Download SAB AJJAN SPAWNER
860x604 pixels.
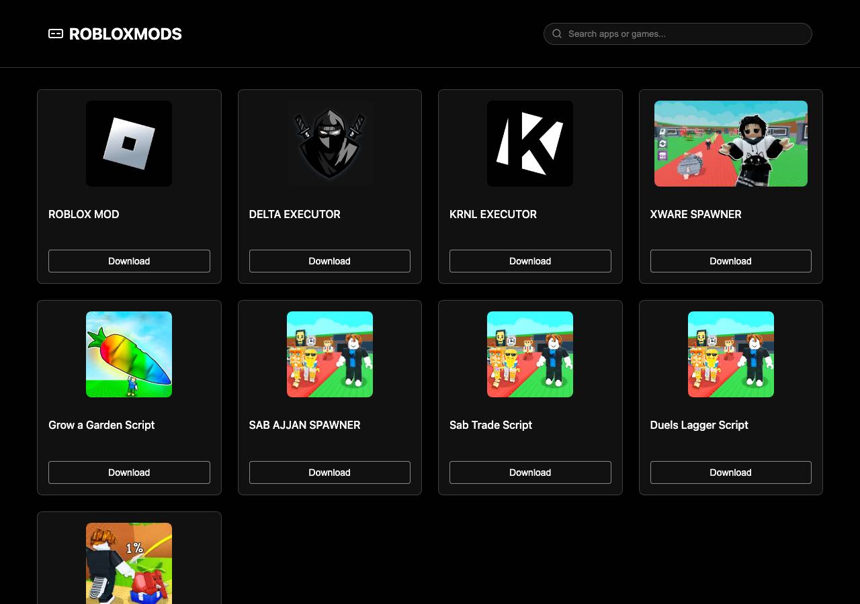click(329, 472)
